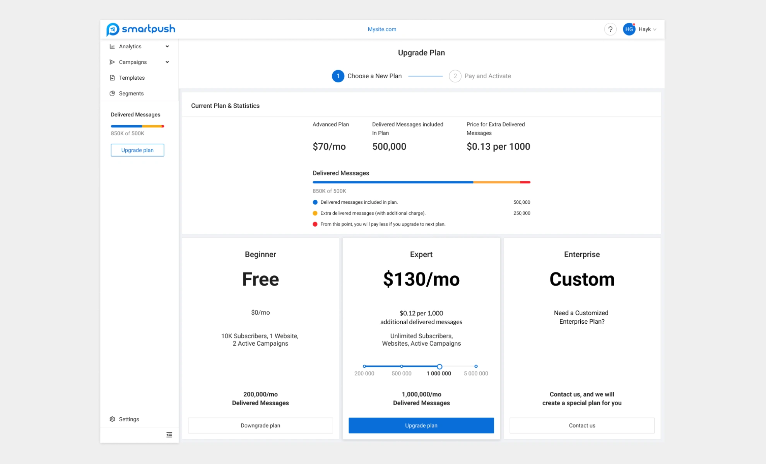Click the Mysite.com link in the header

[x=382, y=29]
